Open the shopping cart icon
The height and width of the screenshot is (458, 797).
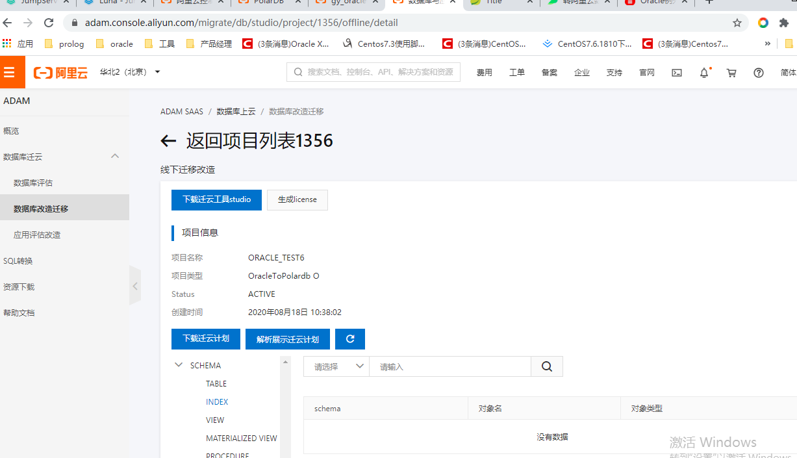point(731,73)
